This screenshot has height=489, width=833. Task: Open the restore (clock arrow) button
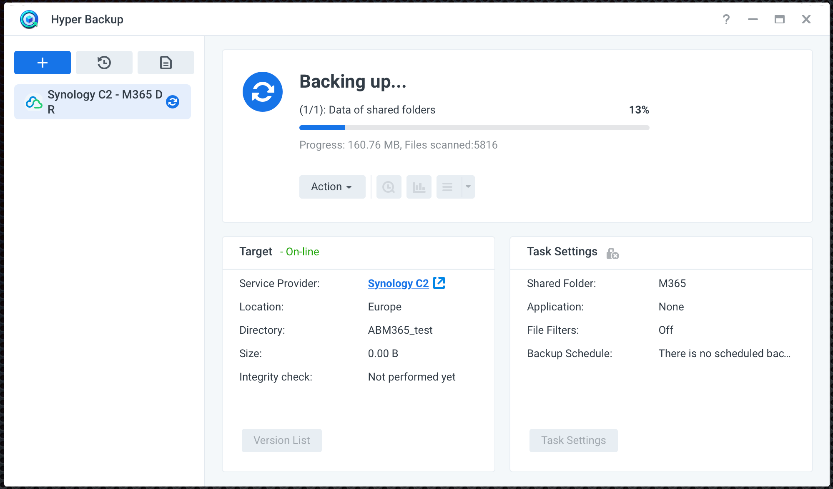(x=104, y=63)
